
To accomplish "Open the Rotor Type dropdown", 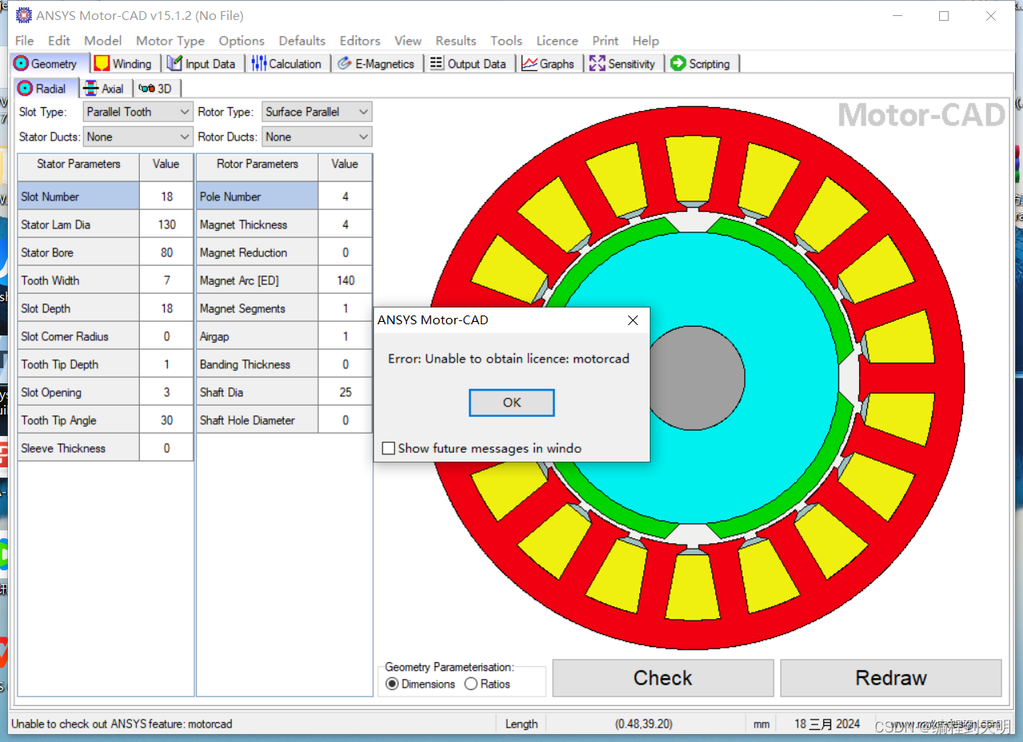I will coord(317,112).
